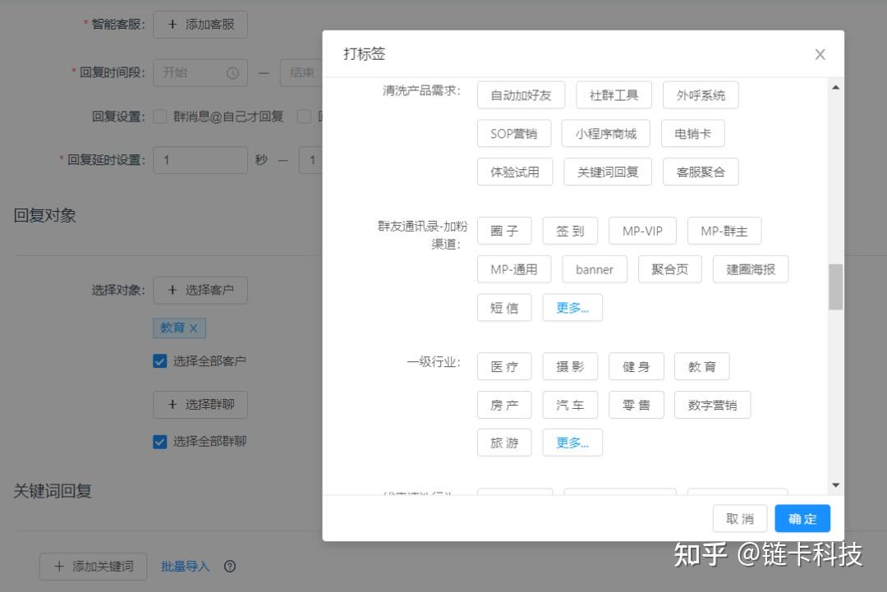Uncheck the 选择全部客户 checkbox

coord(159,360)
